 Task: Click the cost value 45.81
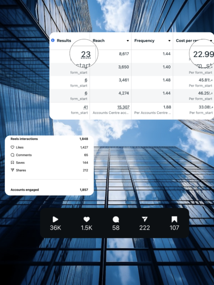point(205,80)
